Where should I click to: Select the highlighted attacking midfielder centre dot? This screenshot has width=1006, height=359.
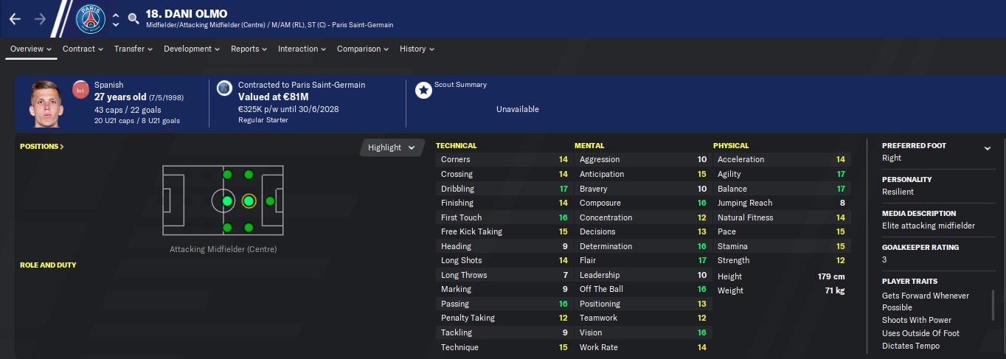pyautogui.click(x=249, y=201)
